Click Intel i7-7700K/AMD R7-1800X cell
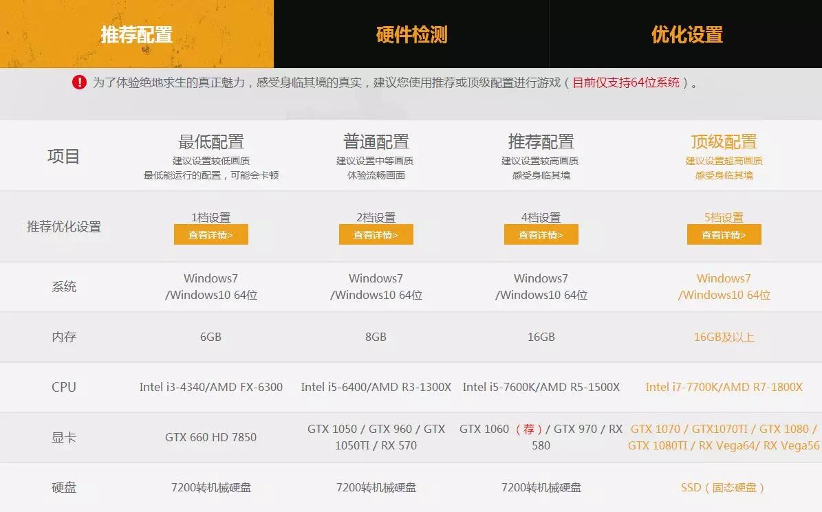Image resolution: width=822 pixels, height=512 pixels. click(724, 387)
